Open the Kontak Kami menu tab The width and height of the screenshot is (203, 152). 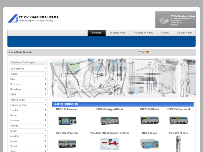(x=184, y=33)
